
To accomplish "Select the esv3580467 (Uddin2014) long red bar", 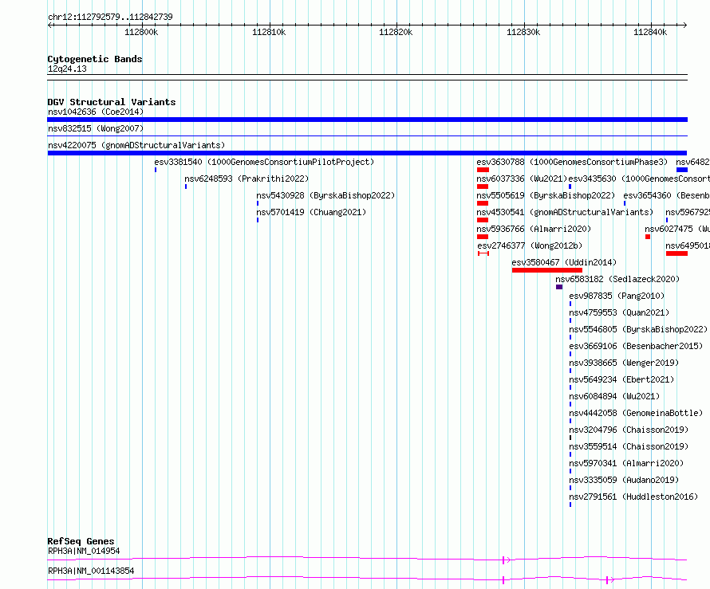I will pos(547,270).
